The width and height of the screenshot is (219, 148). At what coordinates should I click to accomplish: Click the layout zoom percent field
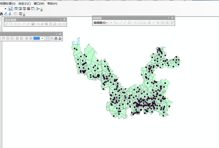37,39
